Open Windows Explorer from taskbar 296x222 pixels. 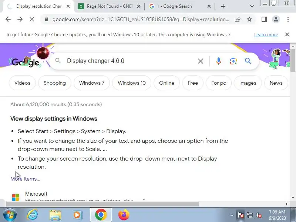point(55,215)
